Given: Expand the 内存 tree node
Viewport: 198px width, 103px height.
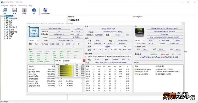Looking at the screenshot, I should coord(5,23).
